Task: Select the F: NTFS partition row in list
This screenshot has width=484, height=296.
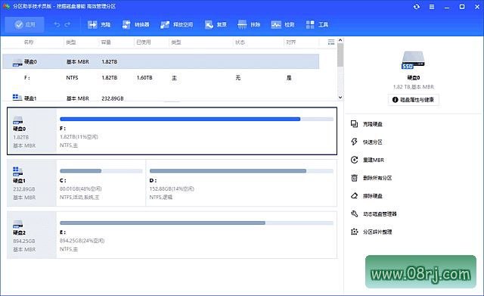Action: tap(161, 77)
